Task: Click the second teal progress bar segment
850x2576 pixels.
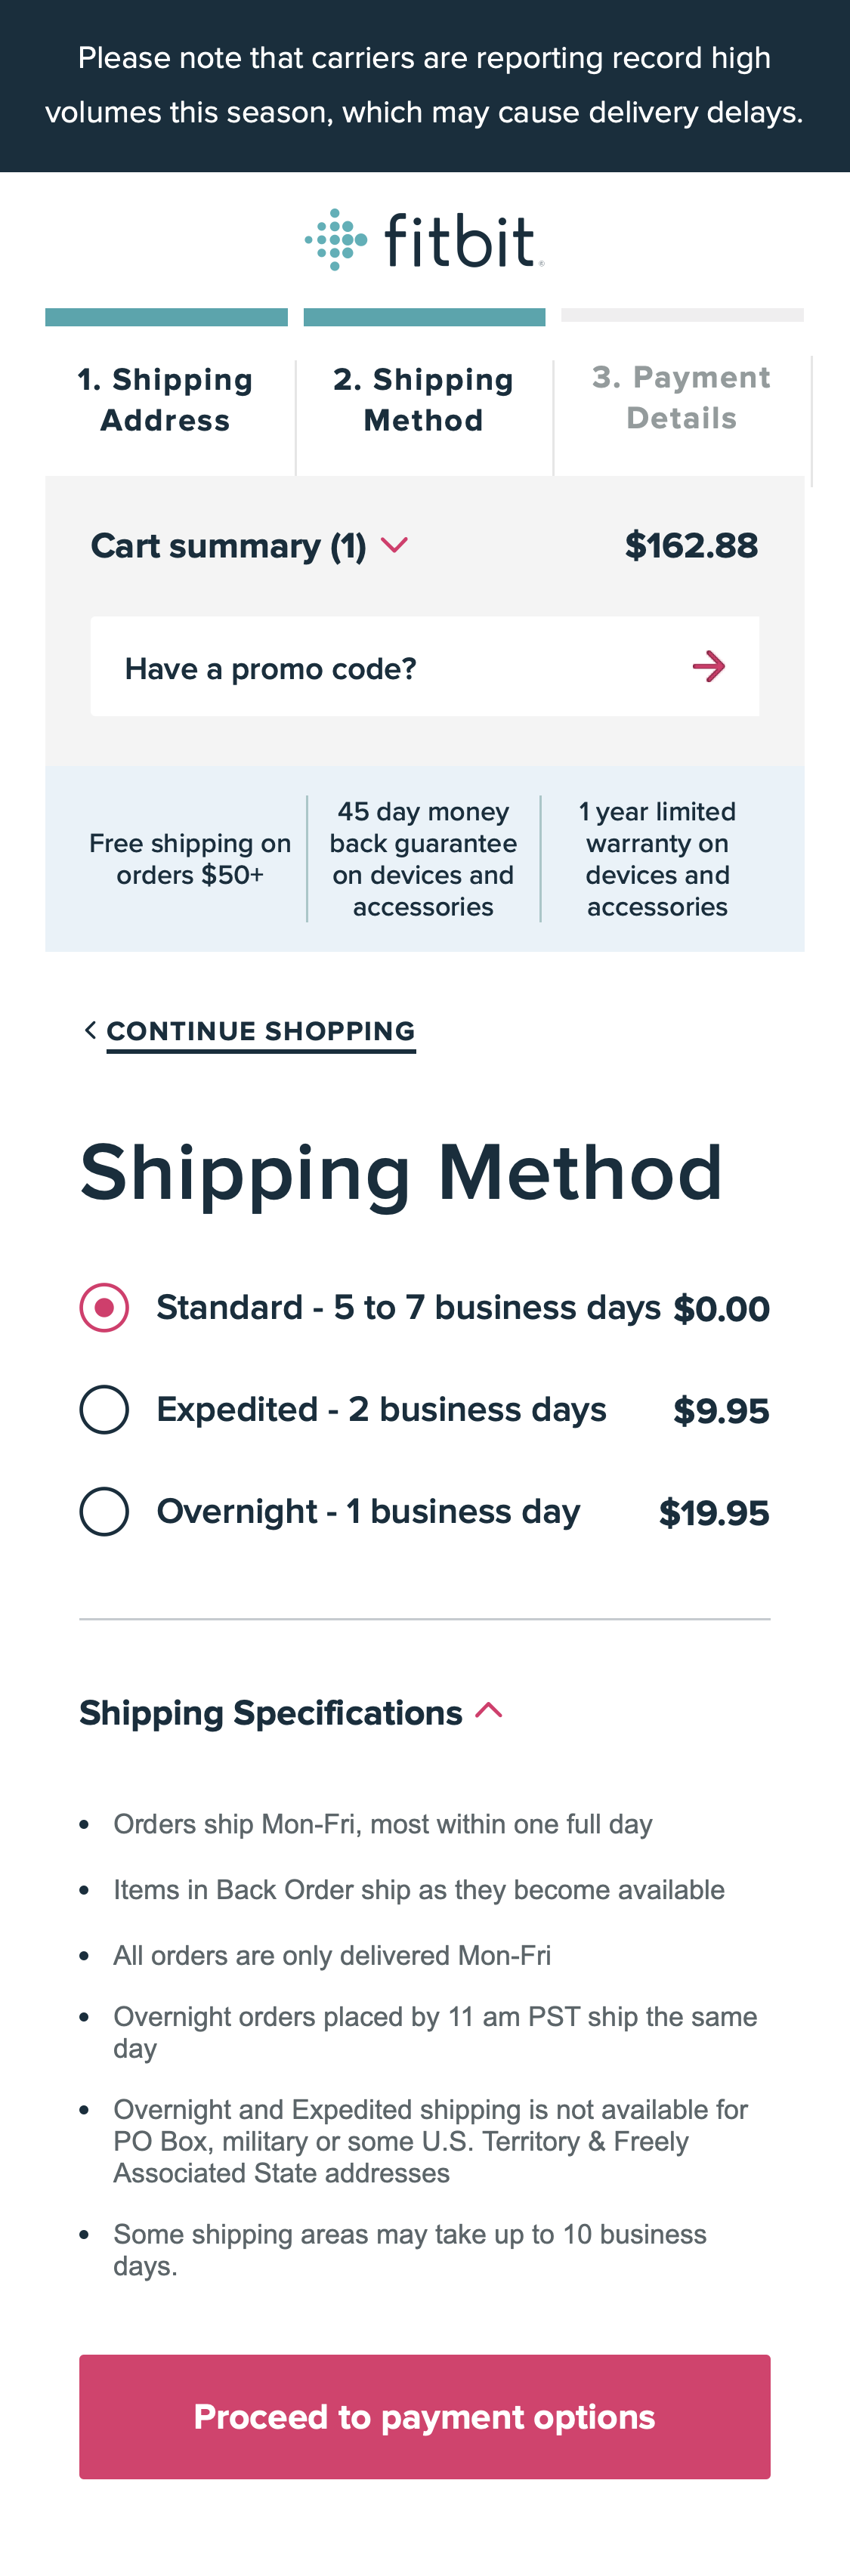Action: coord(424,317)
